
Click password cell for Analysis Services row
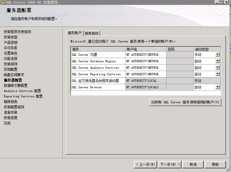click(180, 68)
